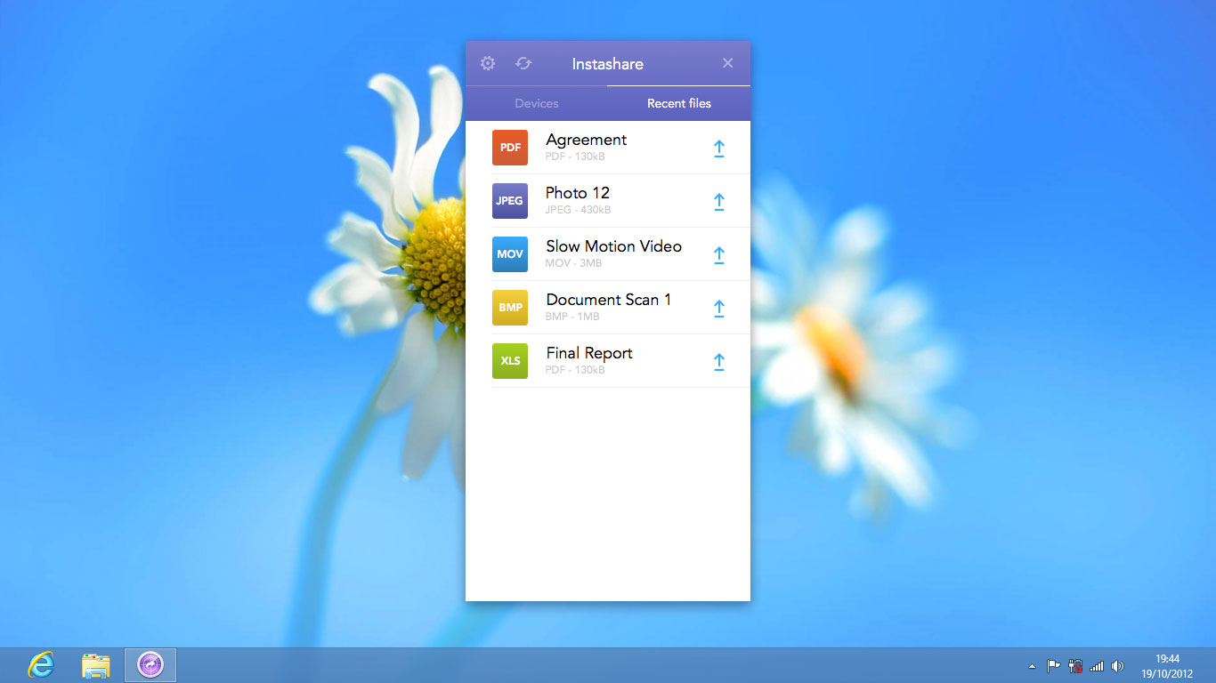Refresh using the circular arrows icon
This screenshot has height=683, width=1216.
click(x=523, y=63)
